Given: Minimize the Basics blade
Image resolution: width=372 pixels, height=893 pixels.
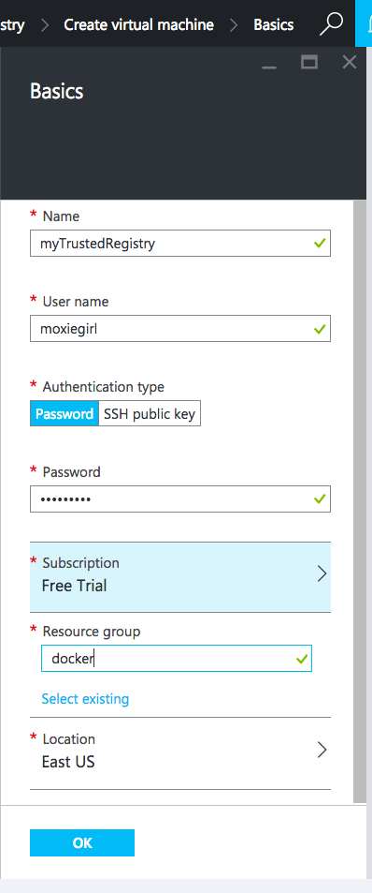Looking at the screenshot, I should 269,63.
